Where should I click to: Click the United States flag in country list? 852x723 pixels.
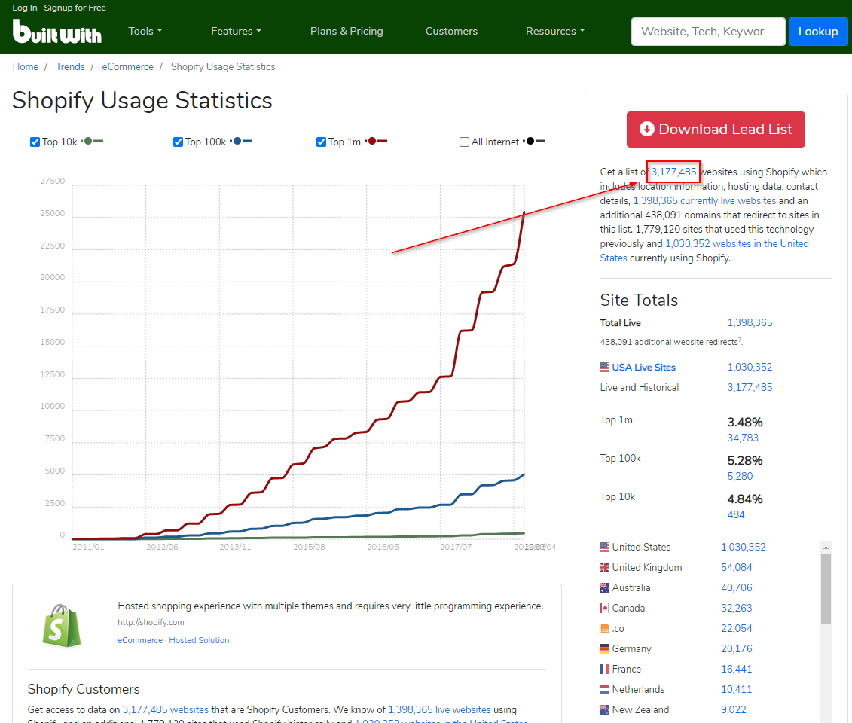click(x=605, y=547)
